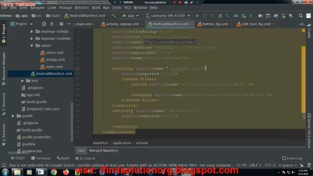Click the application breadcrumb
Image resolution: width=313 pixels, height=176 pixels.
click(122, 143)
